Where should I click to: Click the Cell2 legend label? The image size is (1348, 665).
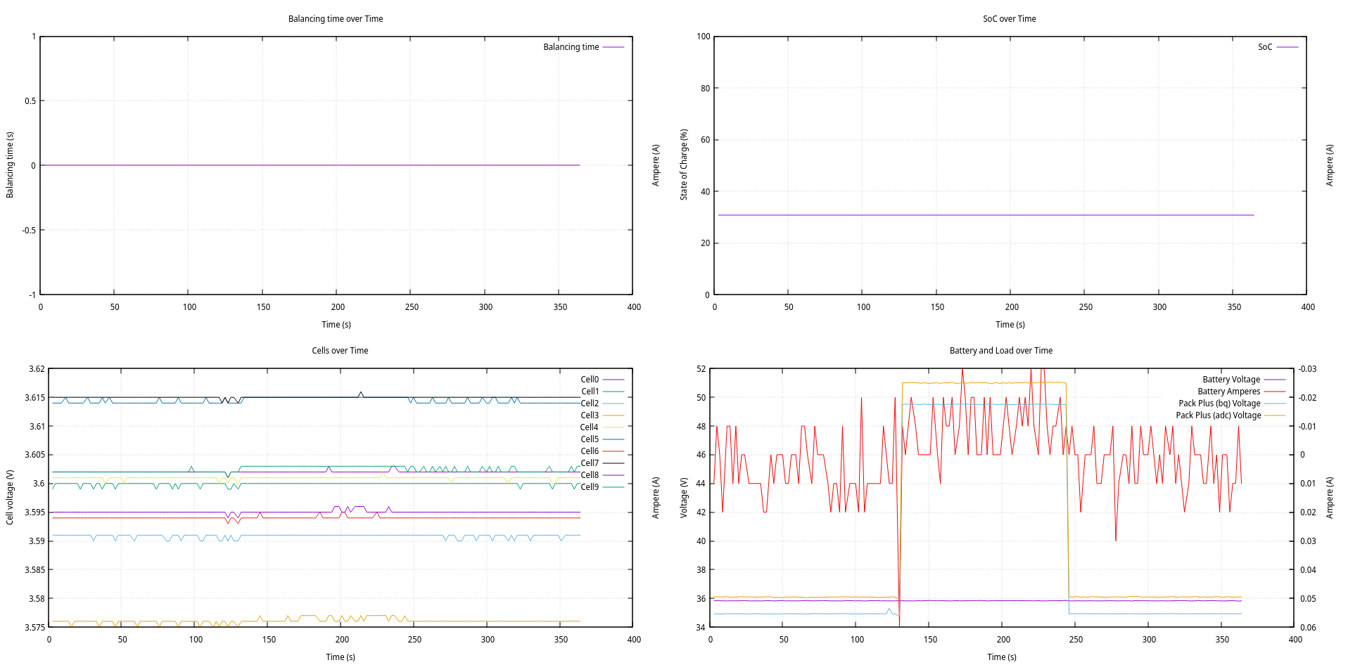(590, 403)
